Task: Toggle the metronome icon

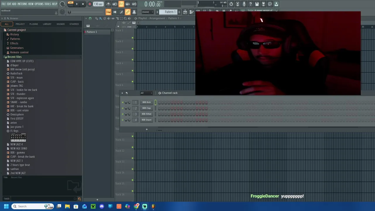Action: tap(108, 4)
